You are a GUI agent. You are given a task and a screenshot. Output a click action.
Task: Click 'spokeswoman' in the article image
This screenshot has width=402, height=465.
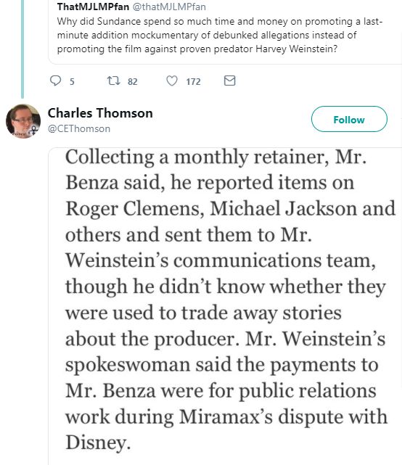[128, 365]
